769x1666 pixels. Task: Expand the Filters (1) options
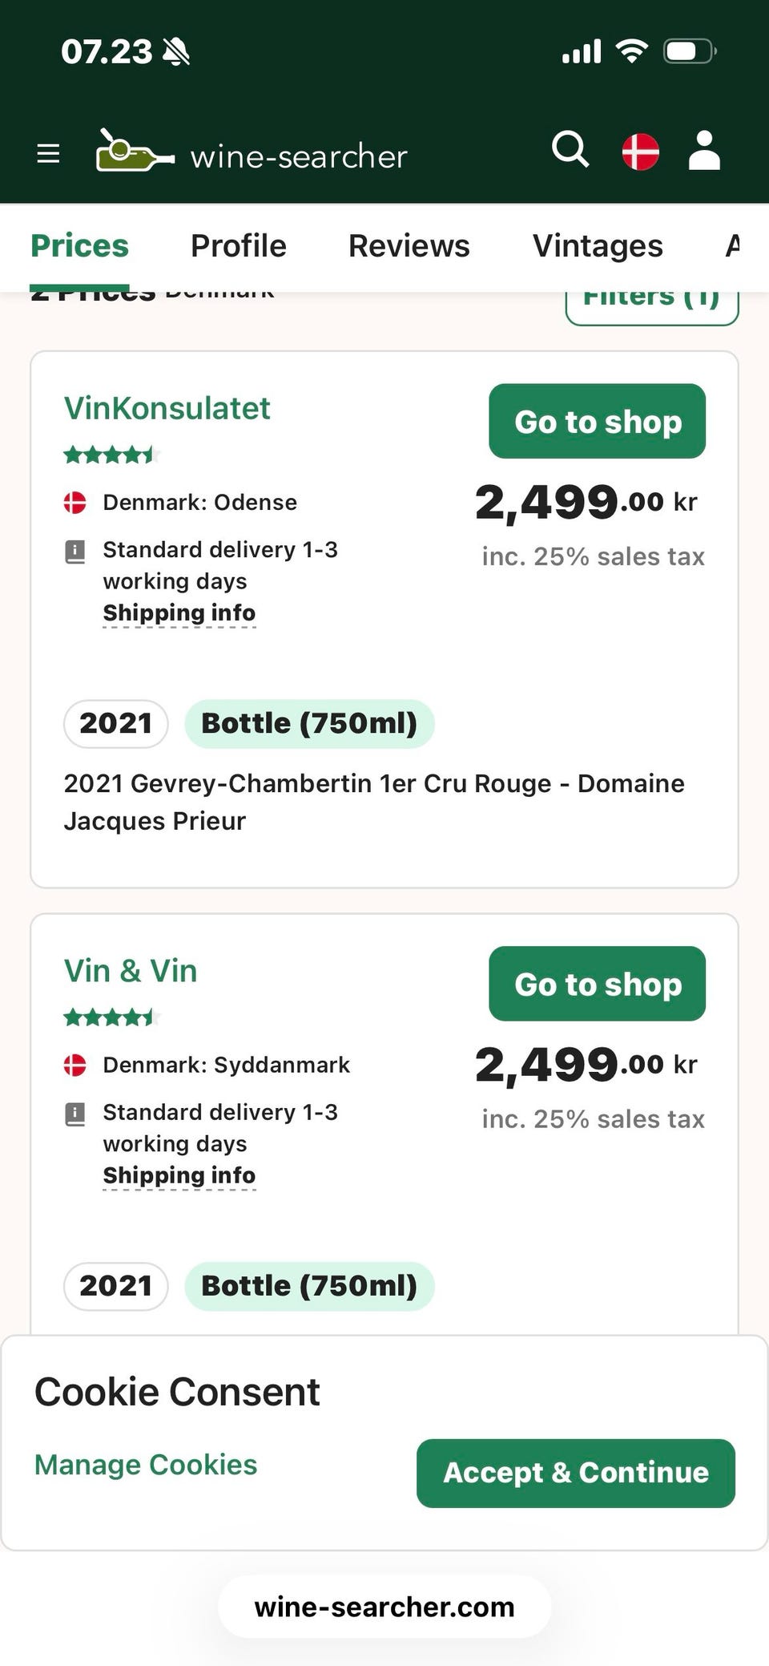click(x=651, y=303)
